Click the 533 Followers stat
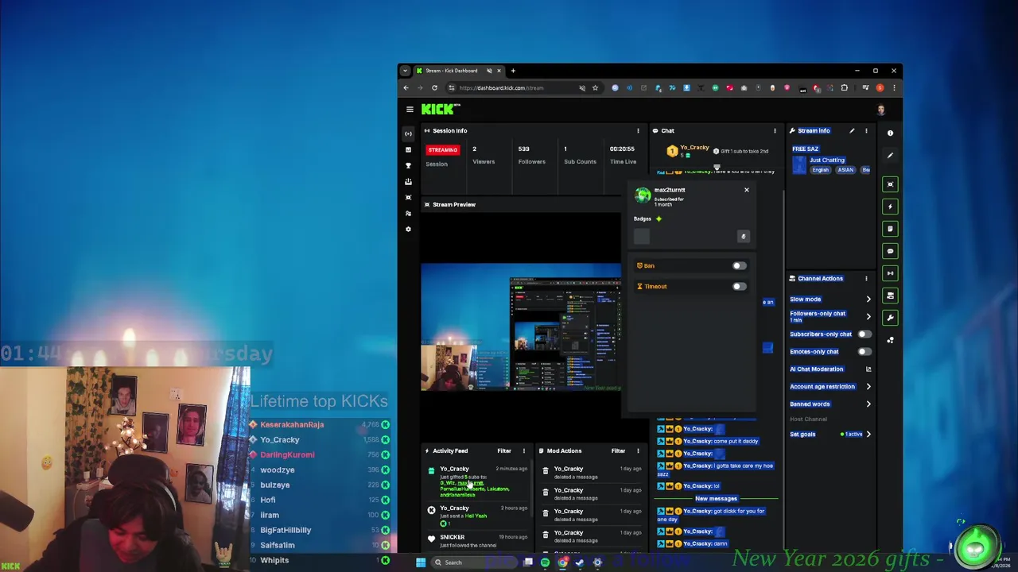 pos(531,154)
